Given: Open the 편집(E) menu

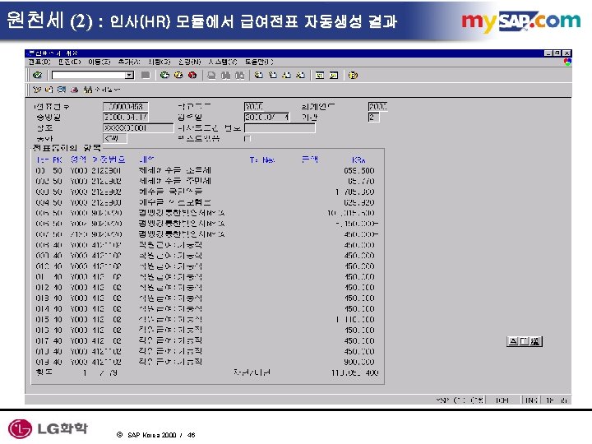Looking at the screenshot, I should coord(69,62).
